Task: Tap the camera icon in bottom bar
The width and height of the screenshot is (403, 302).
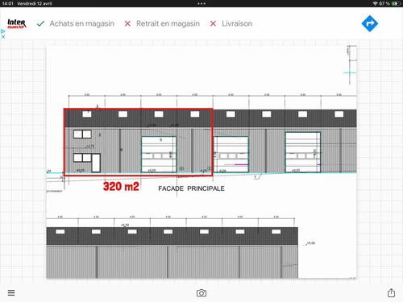Action: (x=201, y=293)
